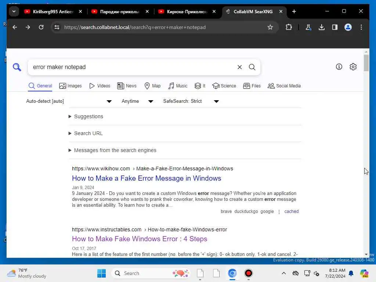Switch to Кирюха-Приколюх tab
The height and width of the screenshot is (282, 376).
pos(187,11)
